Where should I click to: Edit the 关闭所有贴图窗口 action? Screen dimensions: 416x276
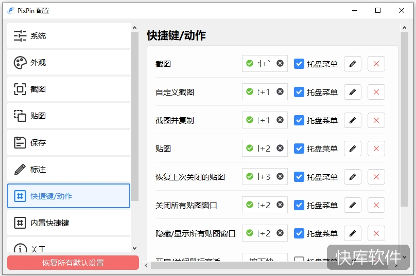point(353,205)
